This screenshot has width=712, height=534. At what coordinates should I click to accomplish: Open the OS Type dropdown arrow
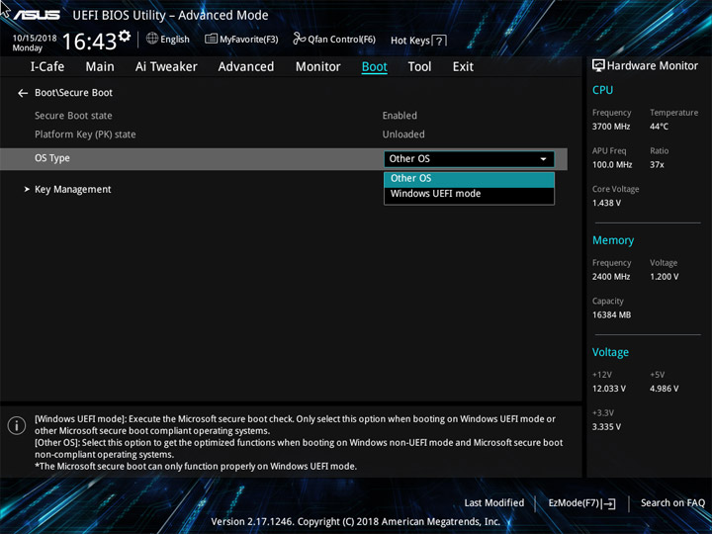click(543, 159)
